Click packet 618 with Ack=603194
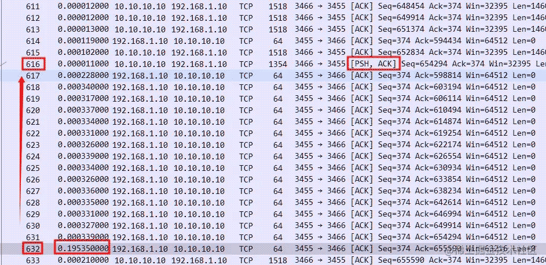546x265 pixels. pos(273,87)
